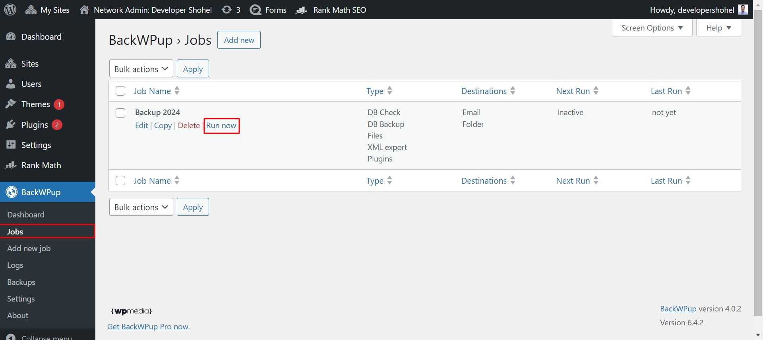Open the top Bulk actions dropdown
The image size is (763, 340).
coord(141,69)
